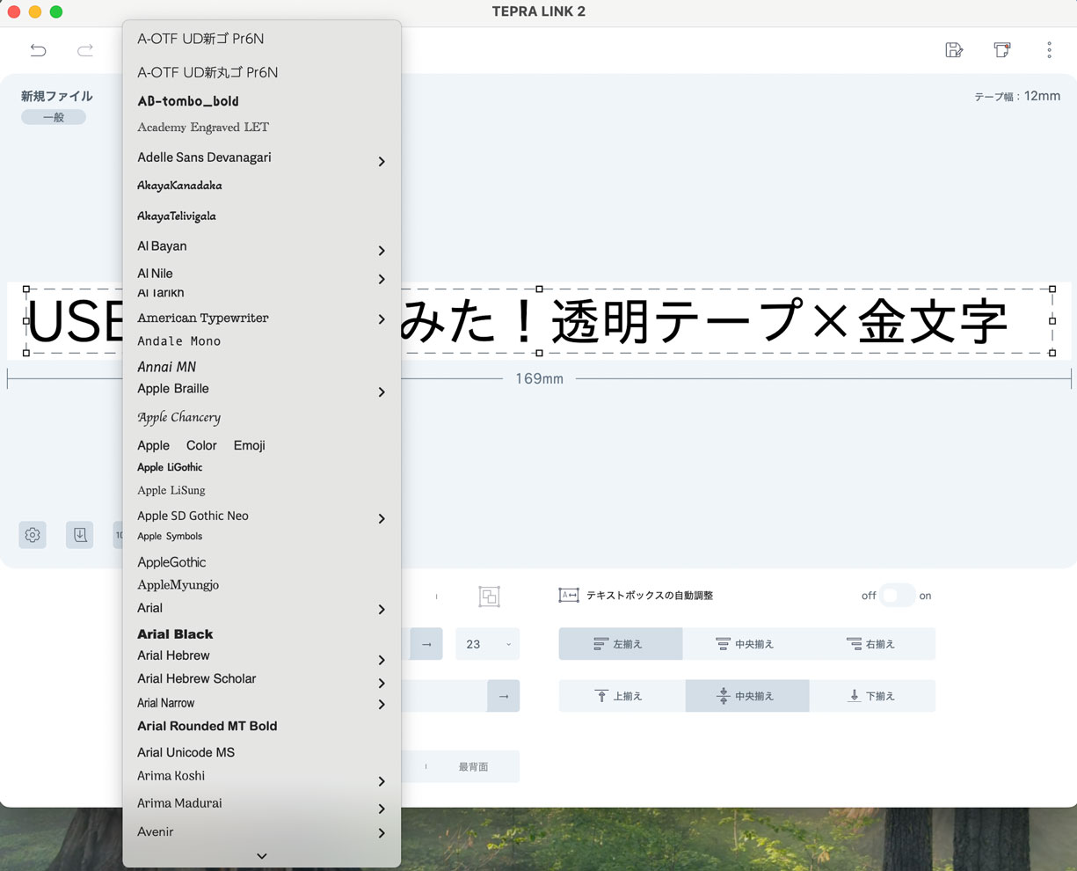This screenshot has height=871, width=1077.
Task: Click the text box auto-adjust icon
Action: coord(569,596)
